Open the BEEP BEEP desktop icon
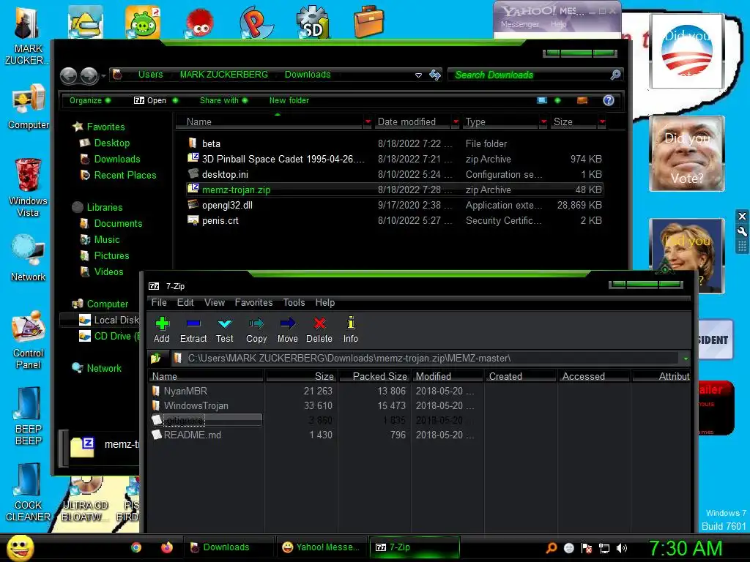Viewport: 750px width, 562px height. (x=29, y=416)
